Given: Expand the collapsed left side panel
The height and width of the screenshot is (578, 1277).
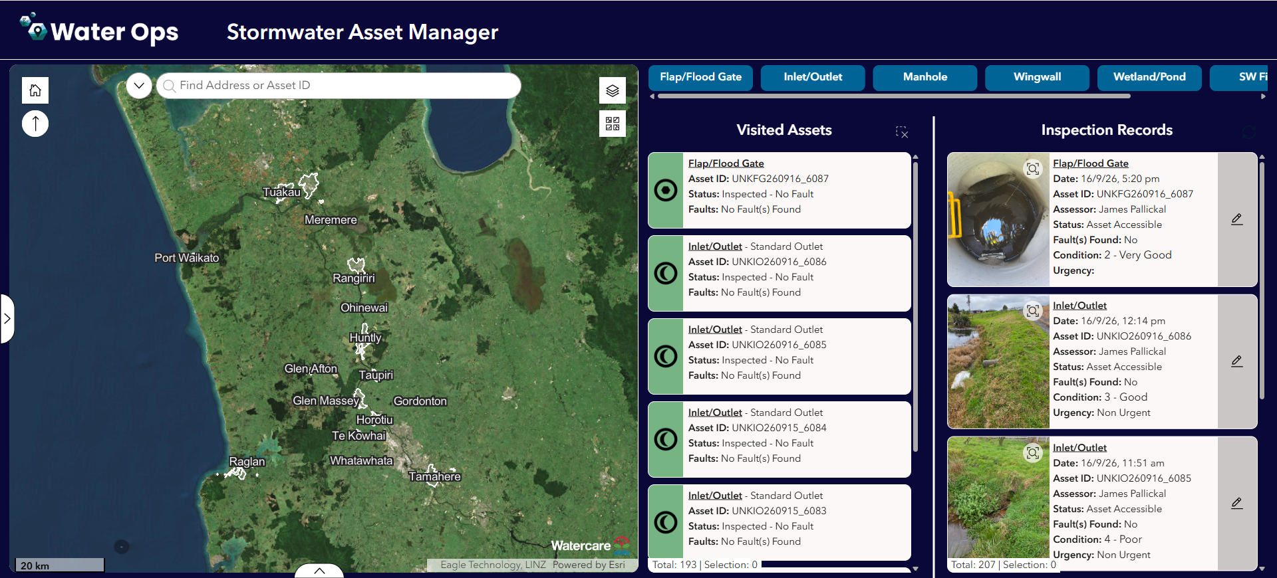Looking at the screenshot, I should (x=7, y=319).
